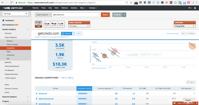Click the camera extension icon
The image size is (199, 105).
pyautogui.click(x=175, y=3)
